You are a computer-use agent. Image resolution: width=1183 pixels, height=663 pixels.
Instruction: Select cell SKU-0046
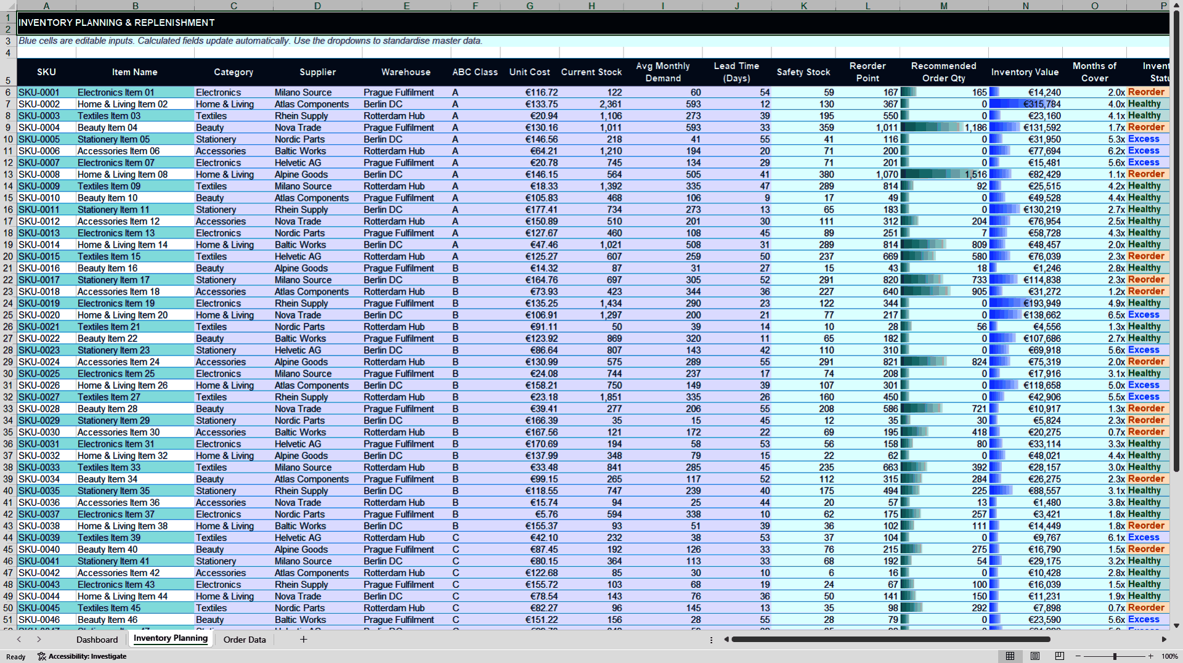[46, 620]
